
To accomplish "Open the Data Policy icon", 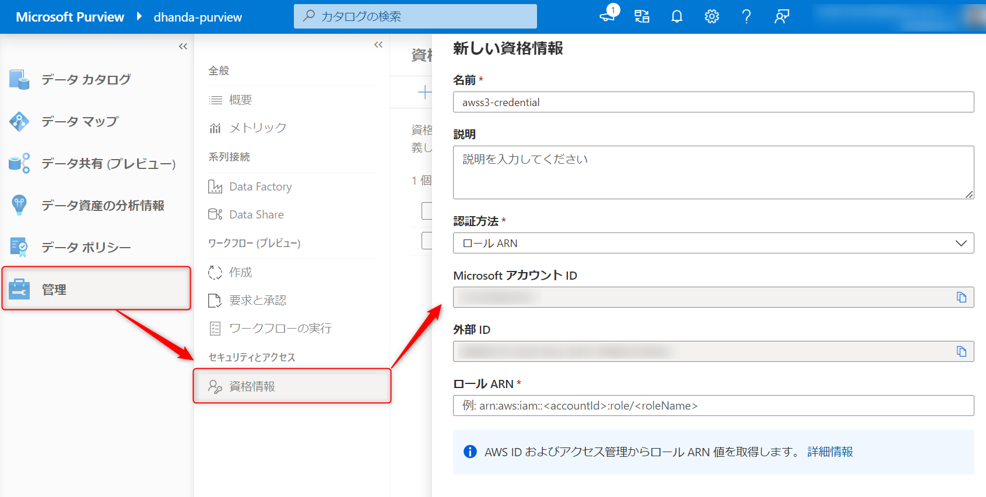I will pos(19,248).
